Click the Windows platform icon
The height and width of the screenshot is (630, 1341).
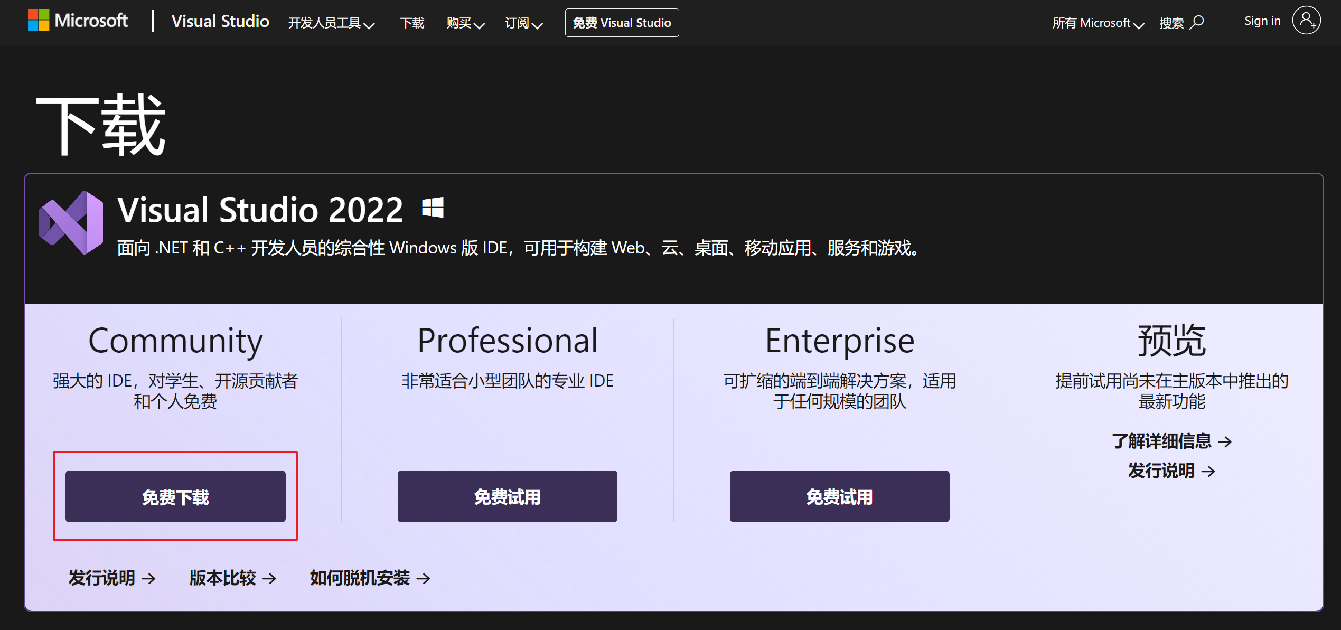click(433, 208)
